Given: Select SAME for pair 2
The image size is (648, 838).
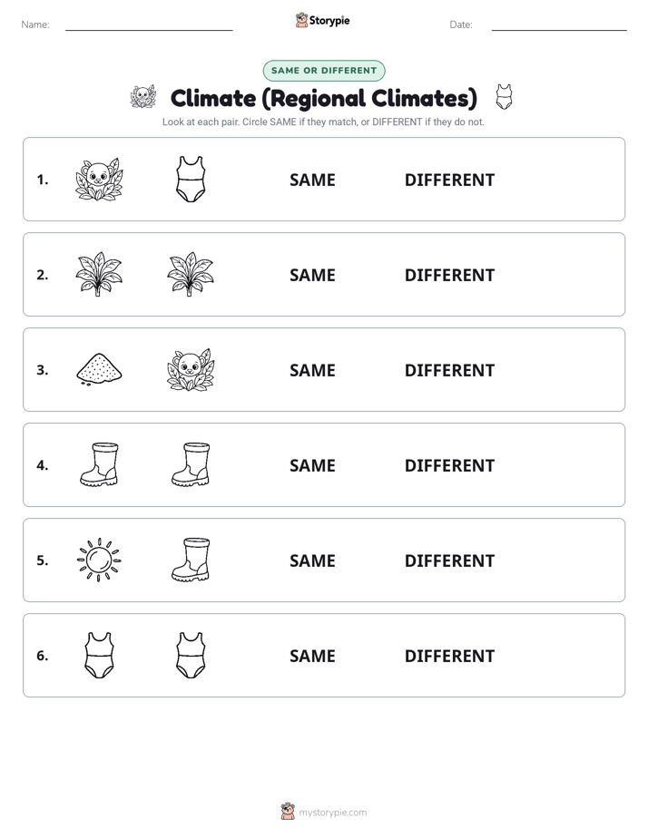Looking at the screenshot, I should pos(312,275).
